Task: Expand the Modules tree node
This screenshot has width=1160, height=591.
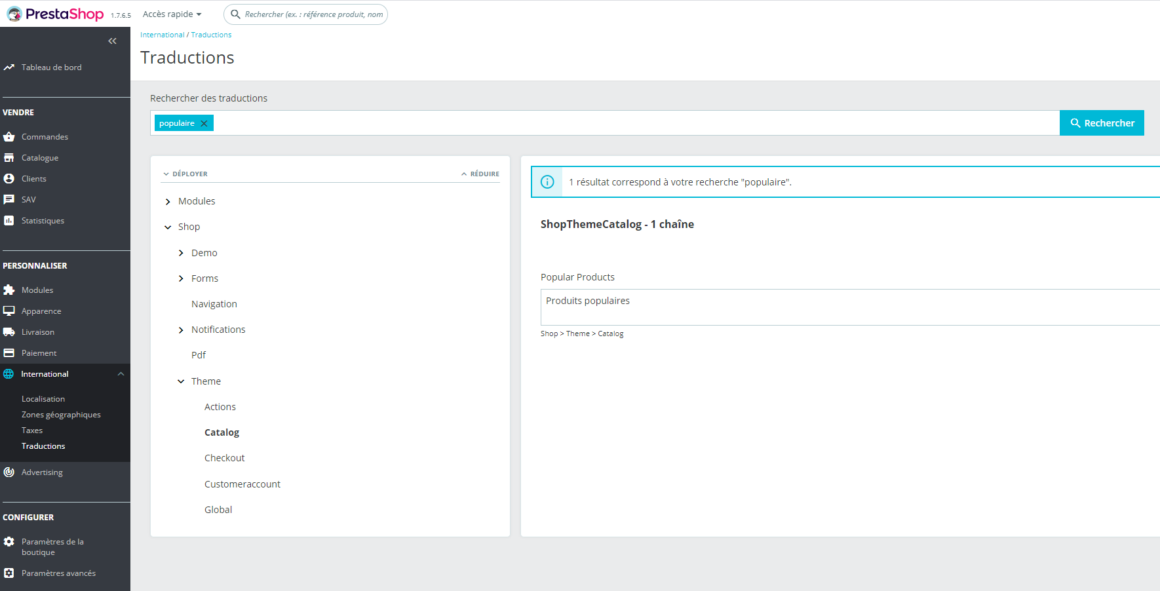Action: coord(168,202)
